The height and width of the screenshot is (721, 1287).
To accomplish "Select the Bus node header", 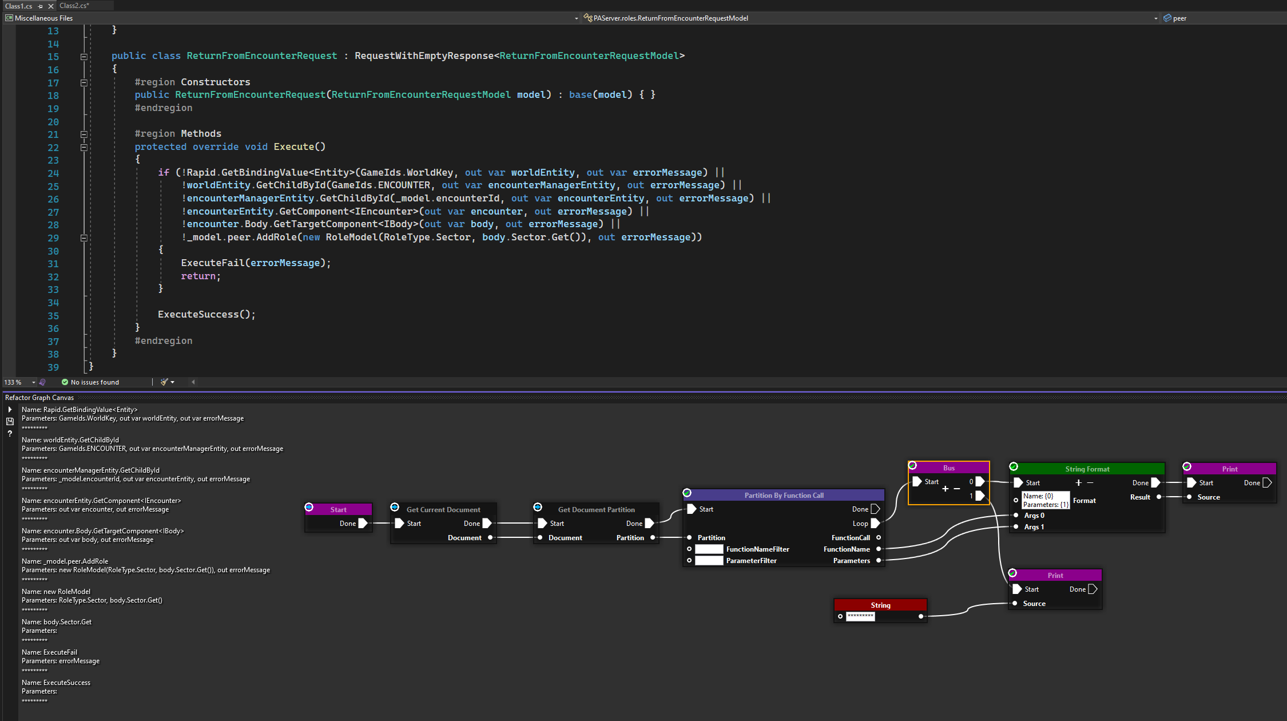I will [x=949, y=468].
